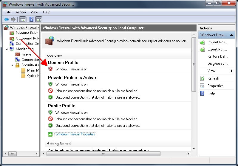Viewport: 238px width, 166px height.
Task: Click blocked icon for Private inbound connections
Action: point(50,91)
